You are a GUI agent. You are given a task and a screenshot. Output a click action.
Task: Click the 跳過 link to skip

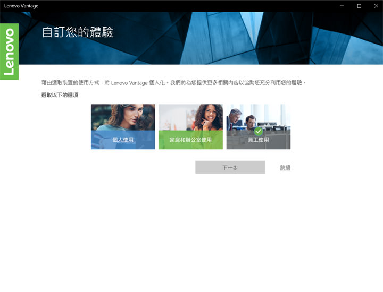[x=285, y=168]
